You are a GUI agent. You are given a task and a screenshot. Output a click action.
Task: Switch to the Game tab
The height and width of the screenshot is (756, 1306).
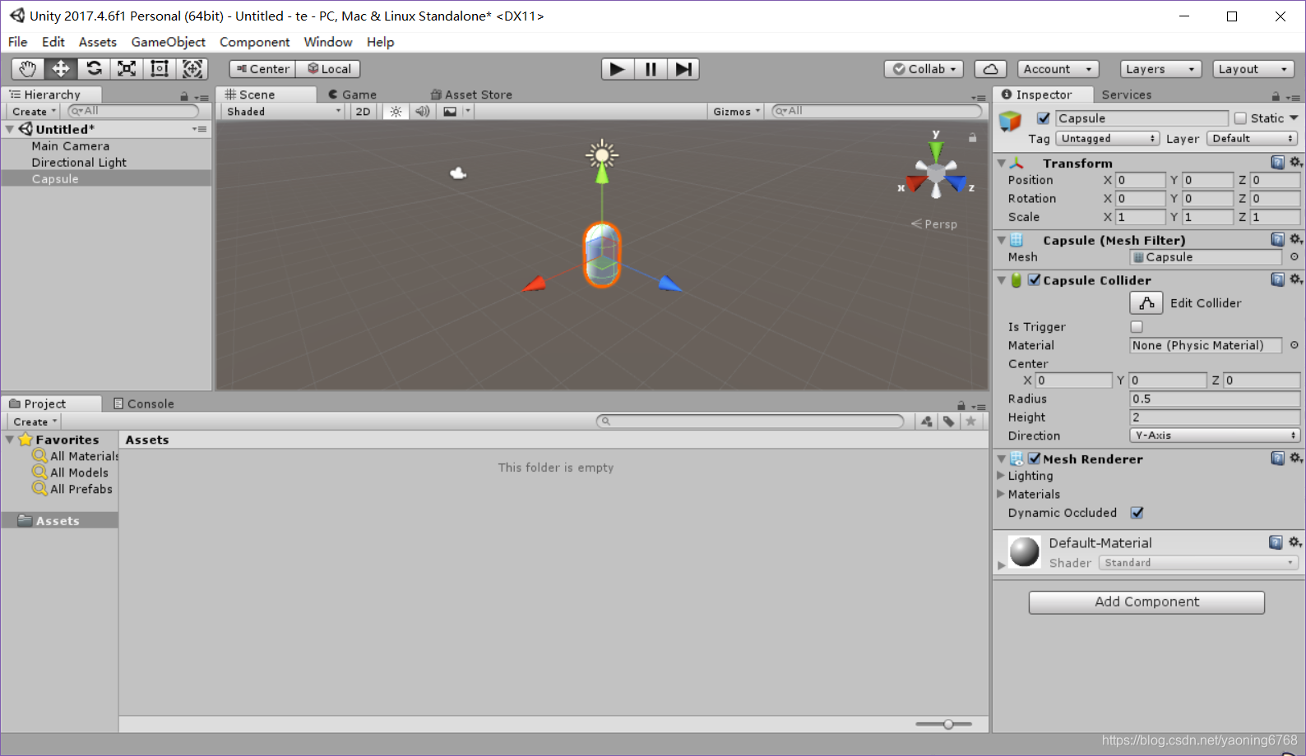point(352,94)
